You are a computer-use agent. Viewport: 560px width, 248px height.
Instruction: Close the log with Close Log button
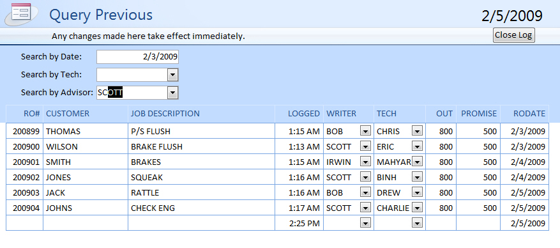[513, 35]
